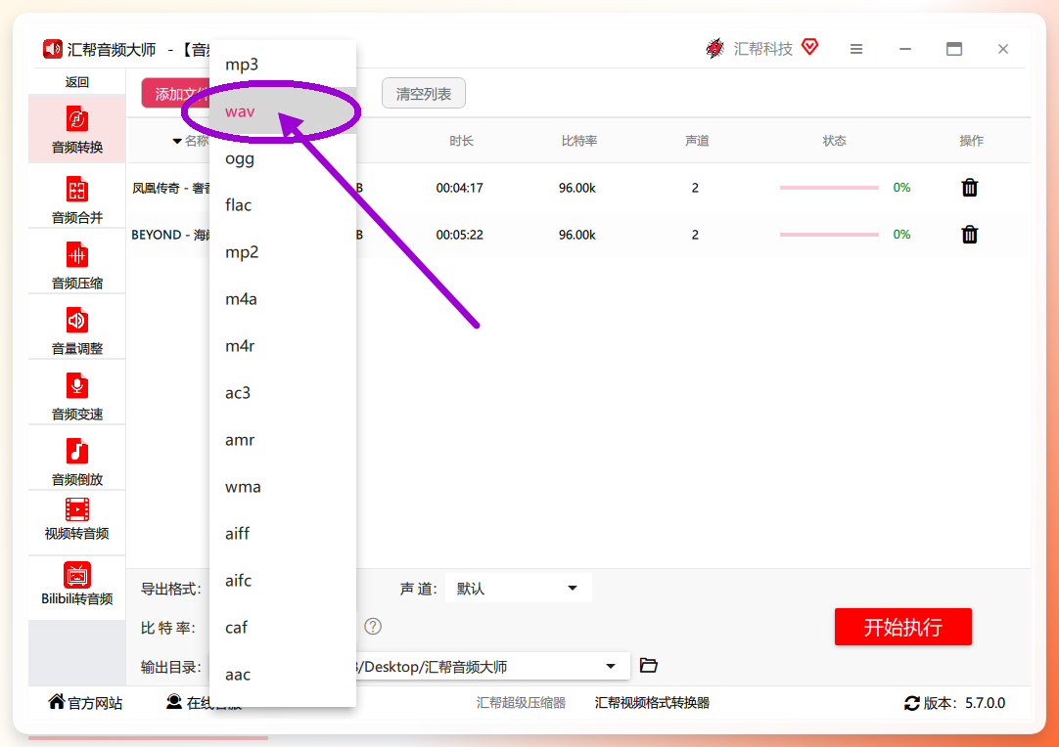Select m4a from the format list
The width and height of the screenshot is (1059, 747).
pyautogui.click(x=283, y=299)
